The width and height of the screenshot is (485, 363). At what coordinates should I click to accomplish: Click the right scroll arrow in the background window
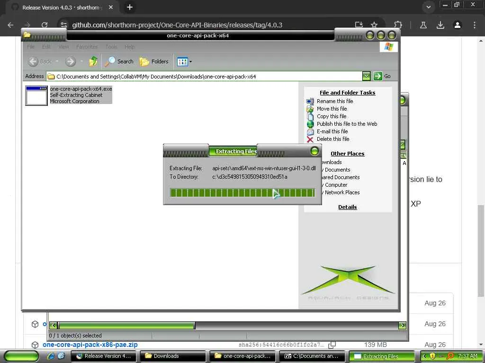coord(403,325)
